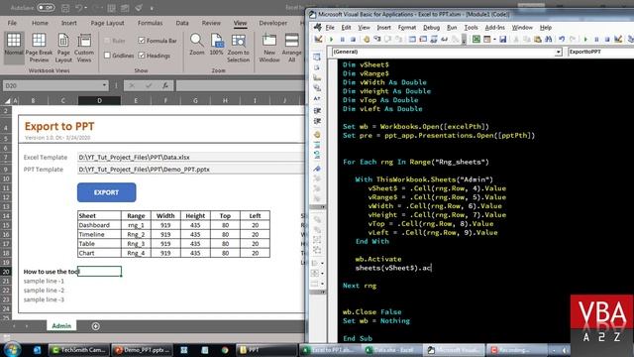Click Immediate Window icon in VBA toolbar
634x357 pixels.
(423, 40)
